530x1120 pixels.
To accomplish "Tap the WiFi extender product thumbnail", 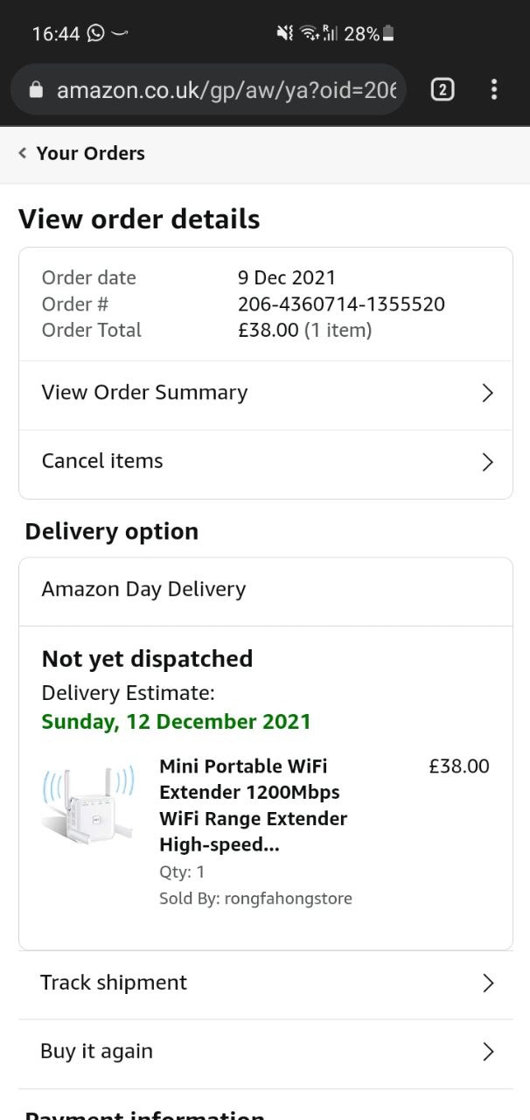I will 87,805.
